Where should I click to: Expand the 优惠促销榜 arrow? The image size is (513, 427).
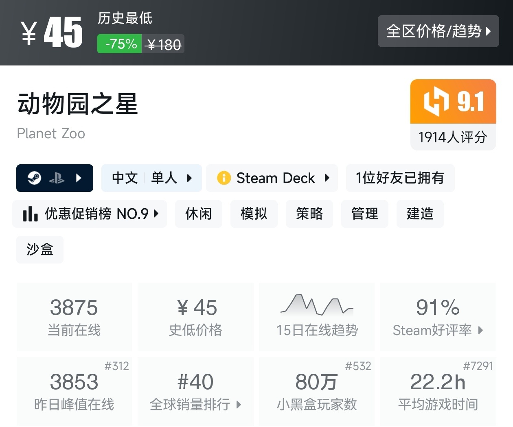(x=156, y=213)
